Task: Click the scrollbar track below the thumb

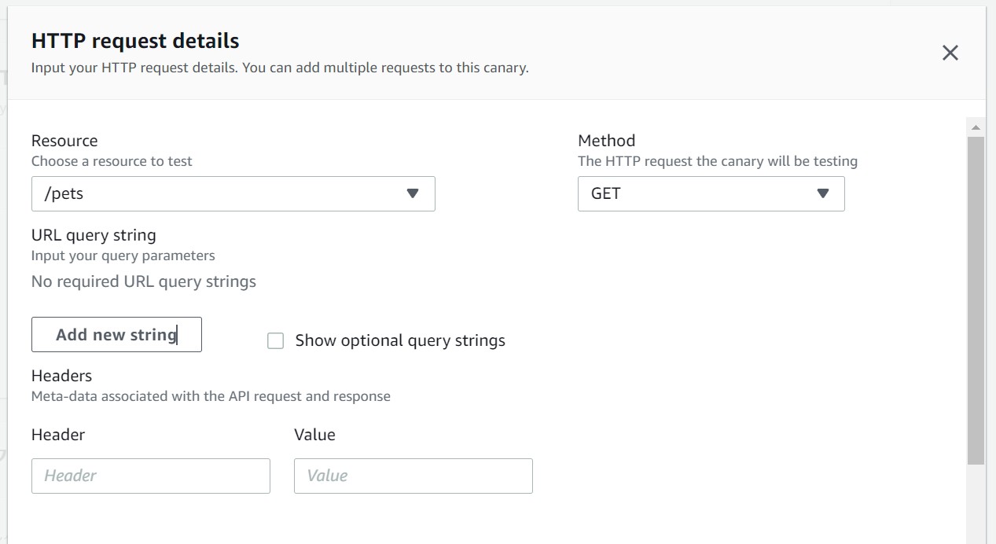Action: [x=976, y=503]
